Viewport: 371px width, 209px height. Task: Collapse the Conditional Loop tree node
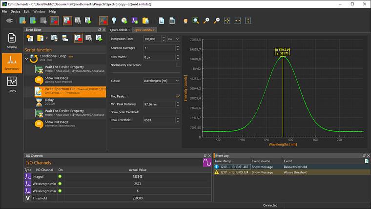[26, 59]
